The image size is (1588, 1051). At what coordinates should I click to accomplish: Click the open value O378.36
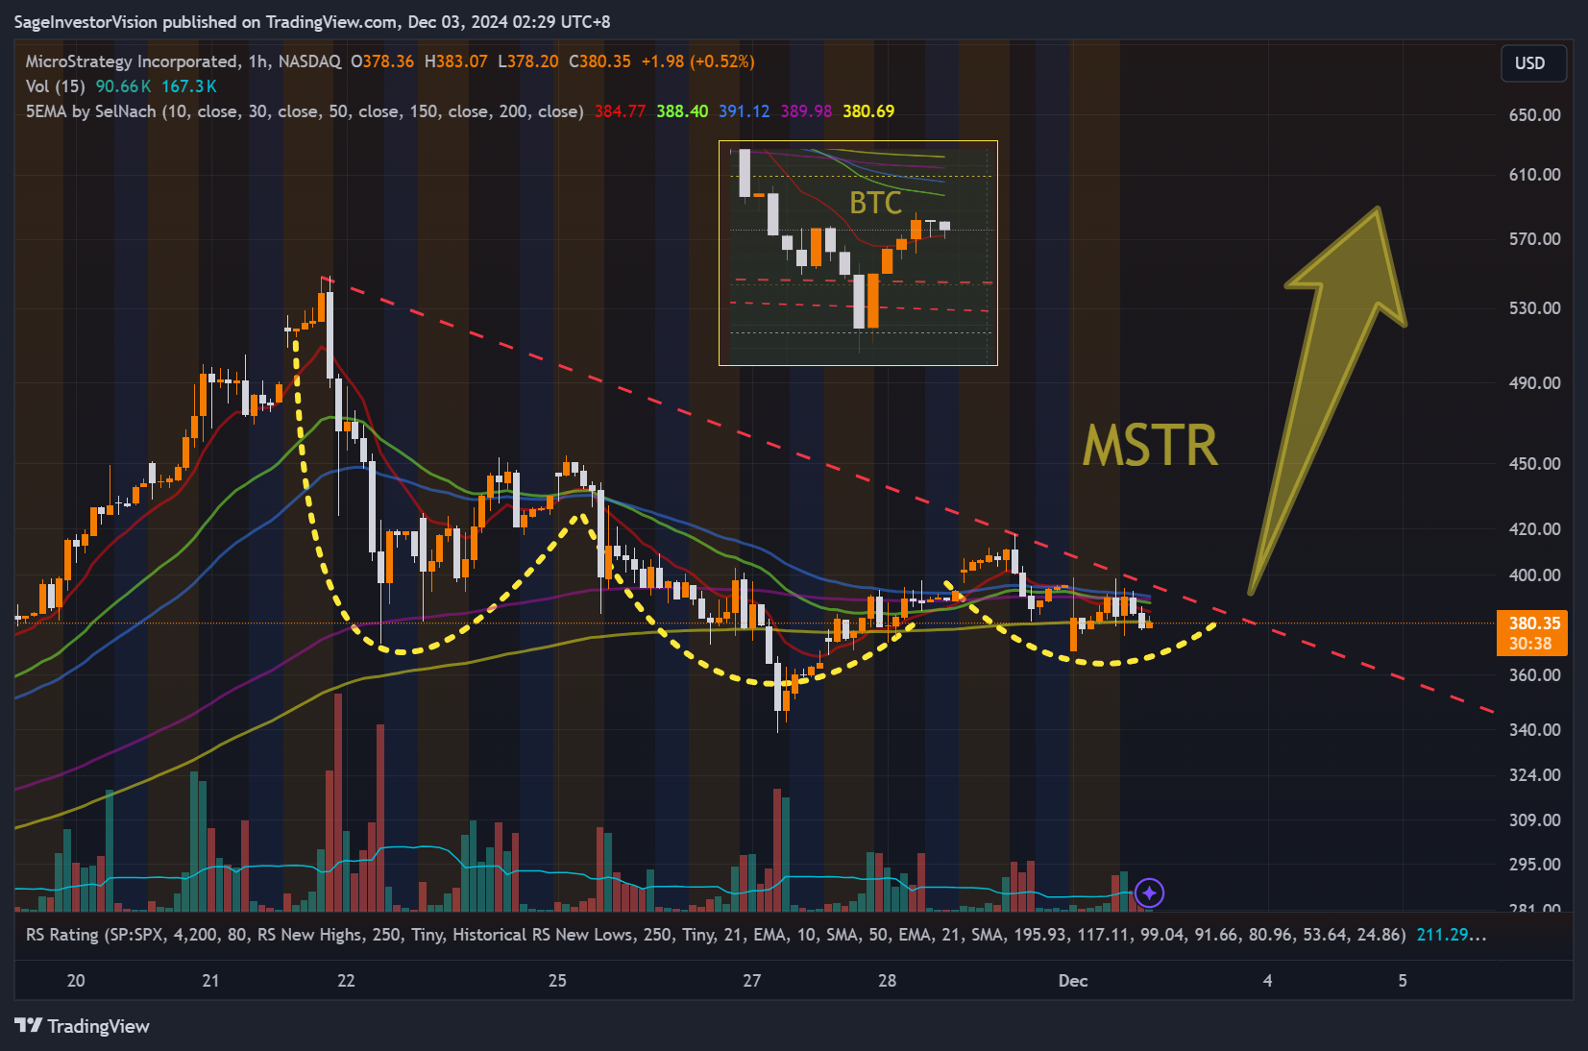pos(382,61)
